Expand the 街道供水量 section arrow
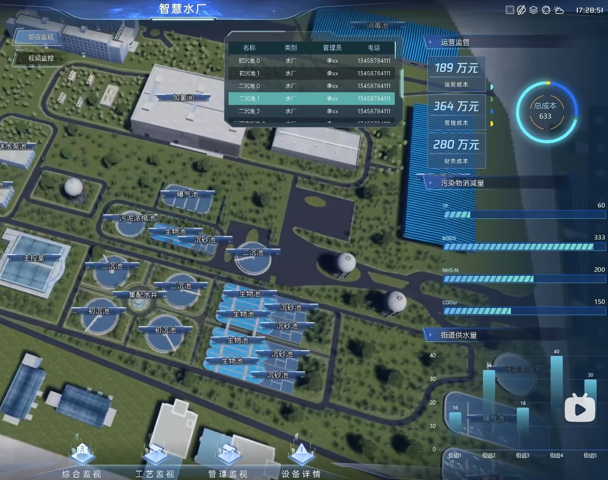608x480 pixels. pos(430,335)
